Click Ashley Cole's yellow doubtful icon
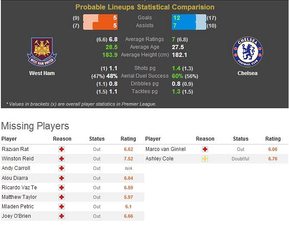 point(205,159)
